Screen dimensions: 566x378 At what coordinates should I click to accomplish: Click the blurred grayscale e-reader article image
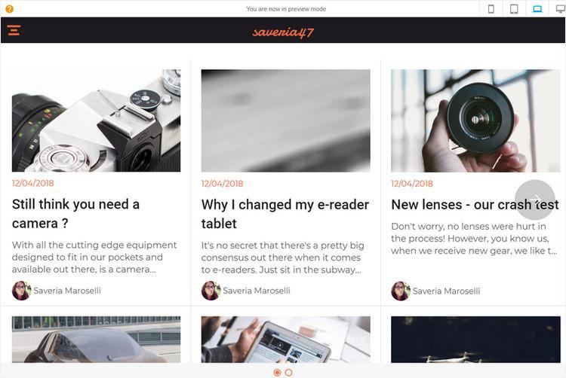[285, 120]
